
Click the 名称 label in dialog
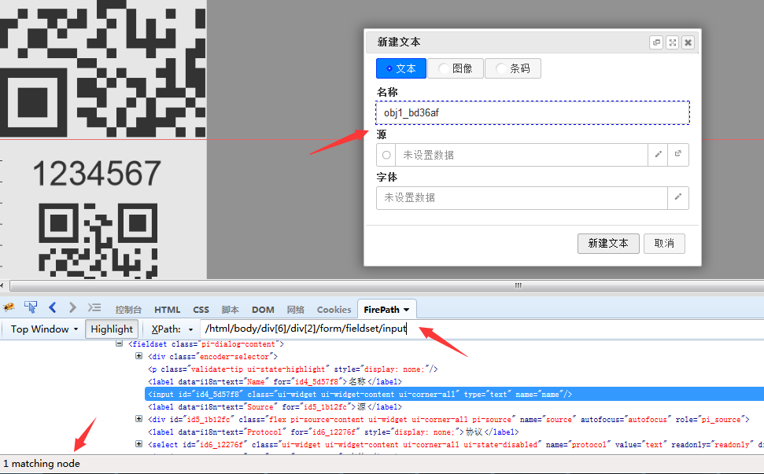(387, 92)
